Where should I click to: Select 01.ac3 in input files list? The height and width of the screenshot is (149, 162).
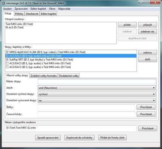14,28
